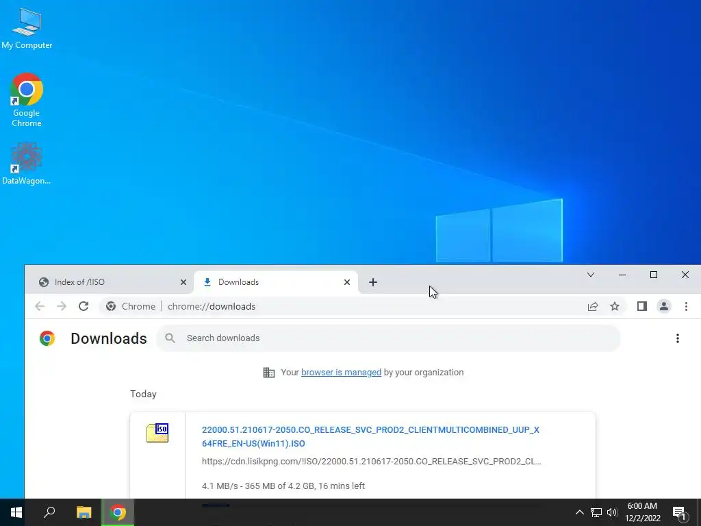Launch Google Chrome from desktop shortcut
This screenshot has height=526, width=701.
point(27,100)
